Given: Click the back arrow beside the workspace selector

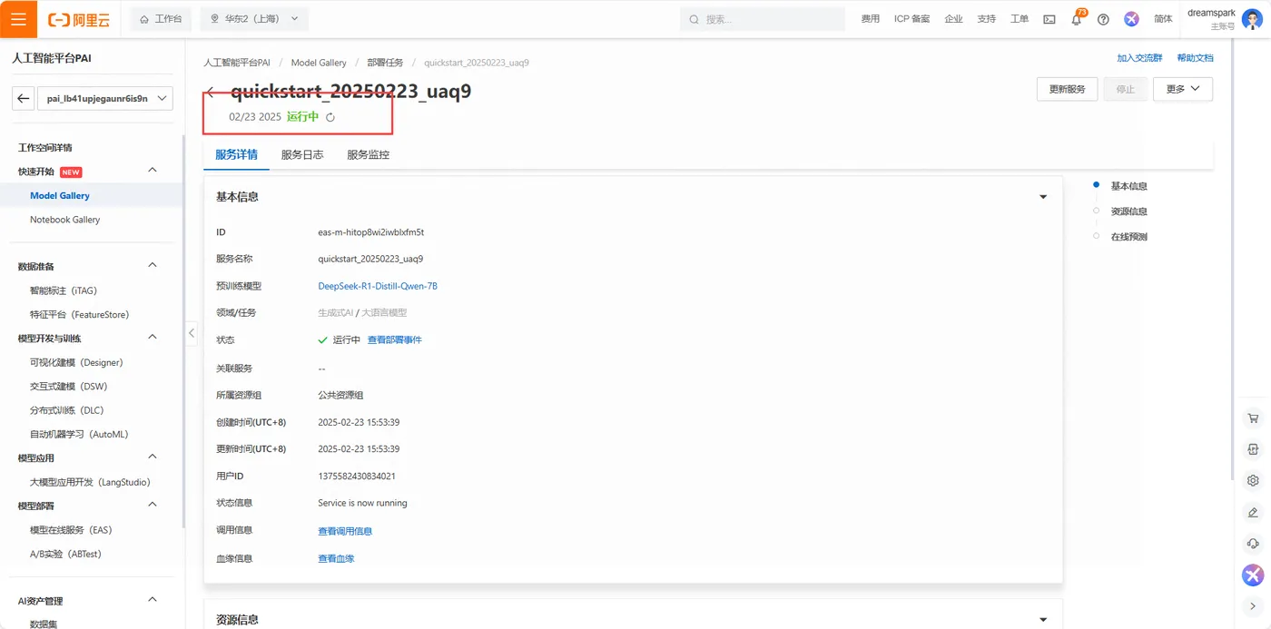Looking at the screenshot, I should point(24,98).
